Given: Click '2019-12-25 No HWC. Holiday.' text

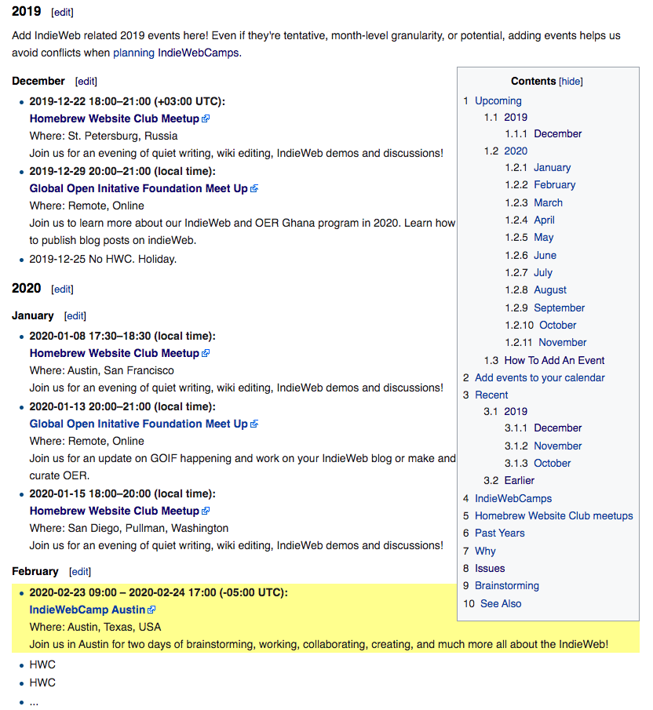Looking at the screenshot, I should point(103,260).
